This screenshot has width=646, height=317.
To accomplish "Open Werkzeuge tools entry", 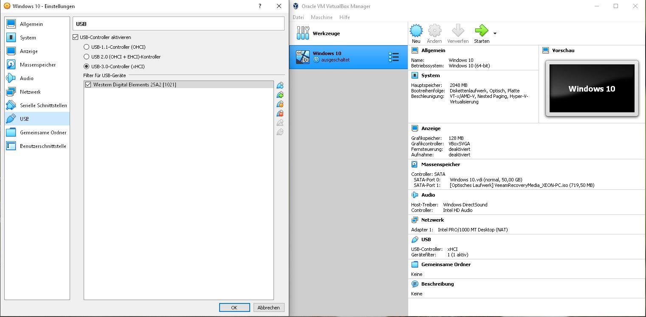I will pyautogui.click(x=348, y=33).
